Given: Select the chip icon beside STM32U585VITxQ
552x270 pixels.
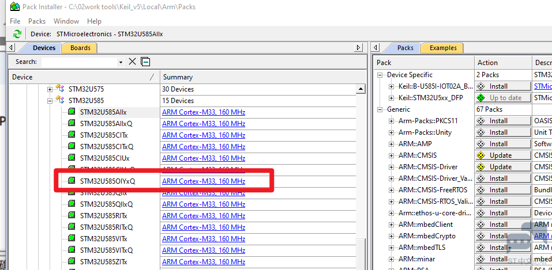Looking at the screenshot, I should 72,250.
